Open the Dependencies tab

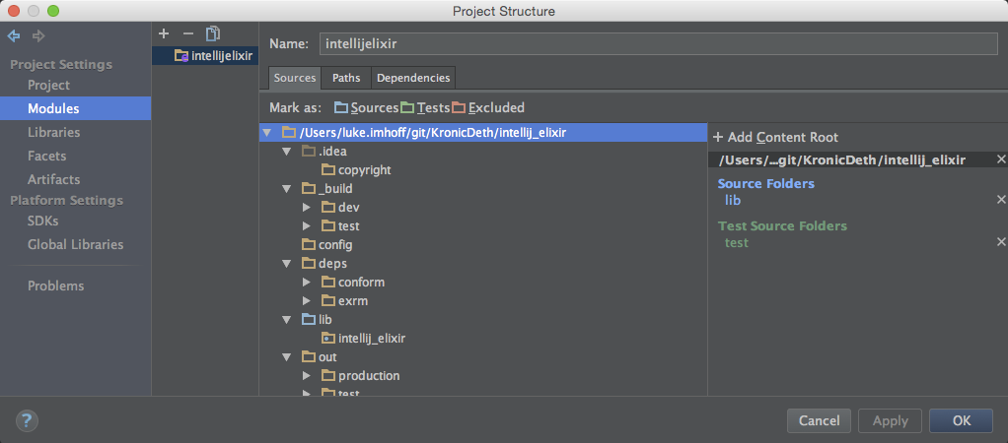pos(412,78)
